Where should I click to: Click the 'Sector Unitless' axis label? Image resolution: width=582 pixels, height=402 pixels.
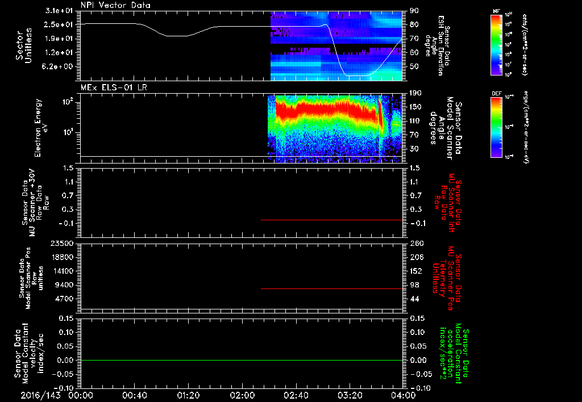[x=23, y=45]
